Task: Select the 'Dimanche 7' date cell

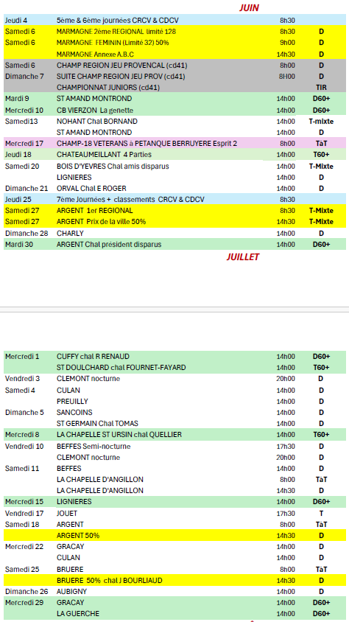Action: (x=24, y=77)
